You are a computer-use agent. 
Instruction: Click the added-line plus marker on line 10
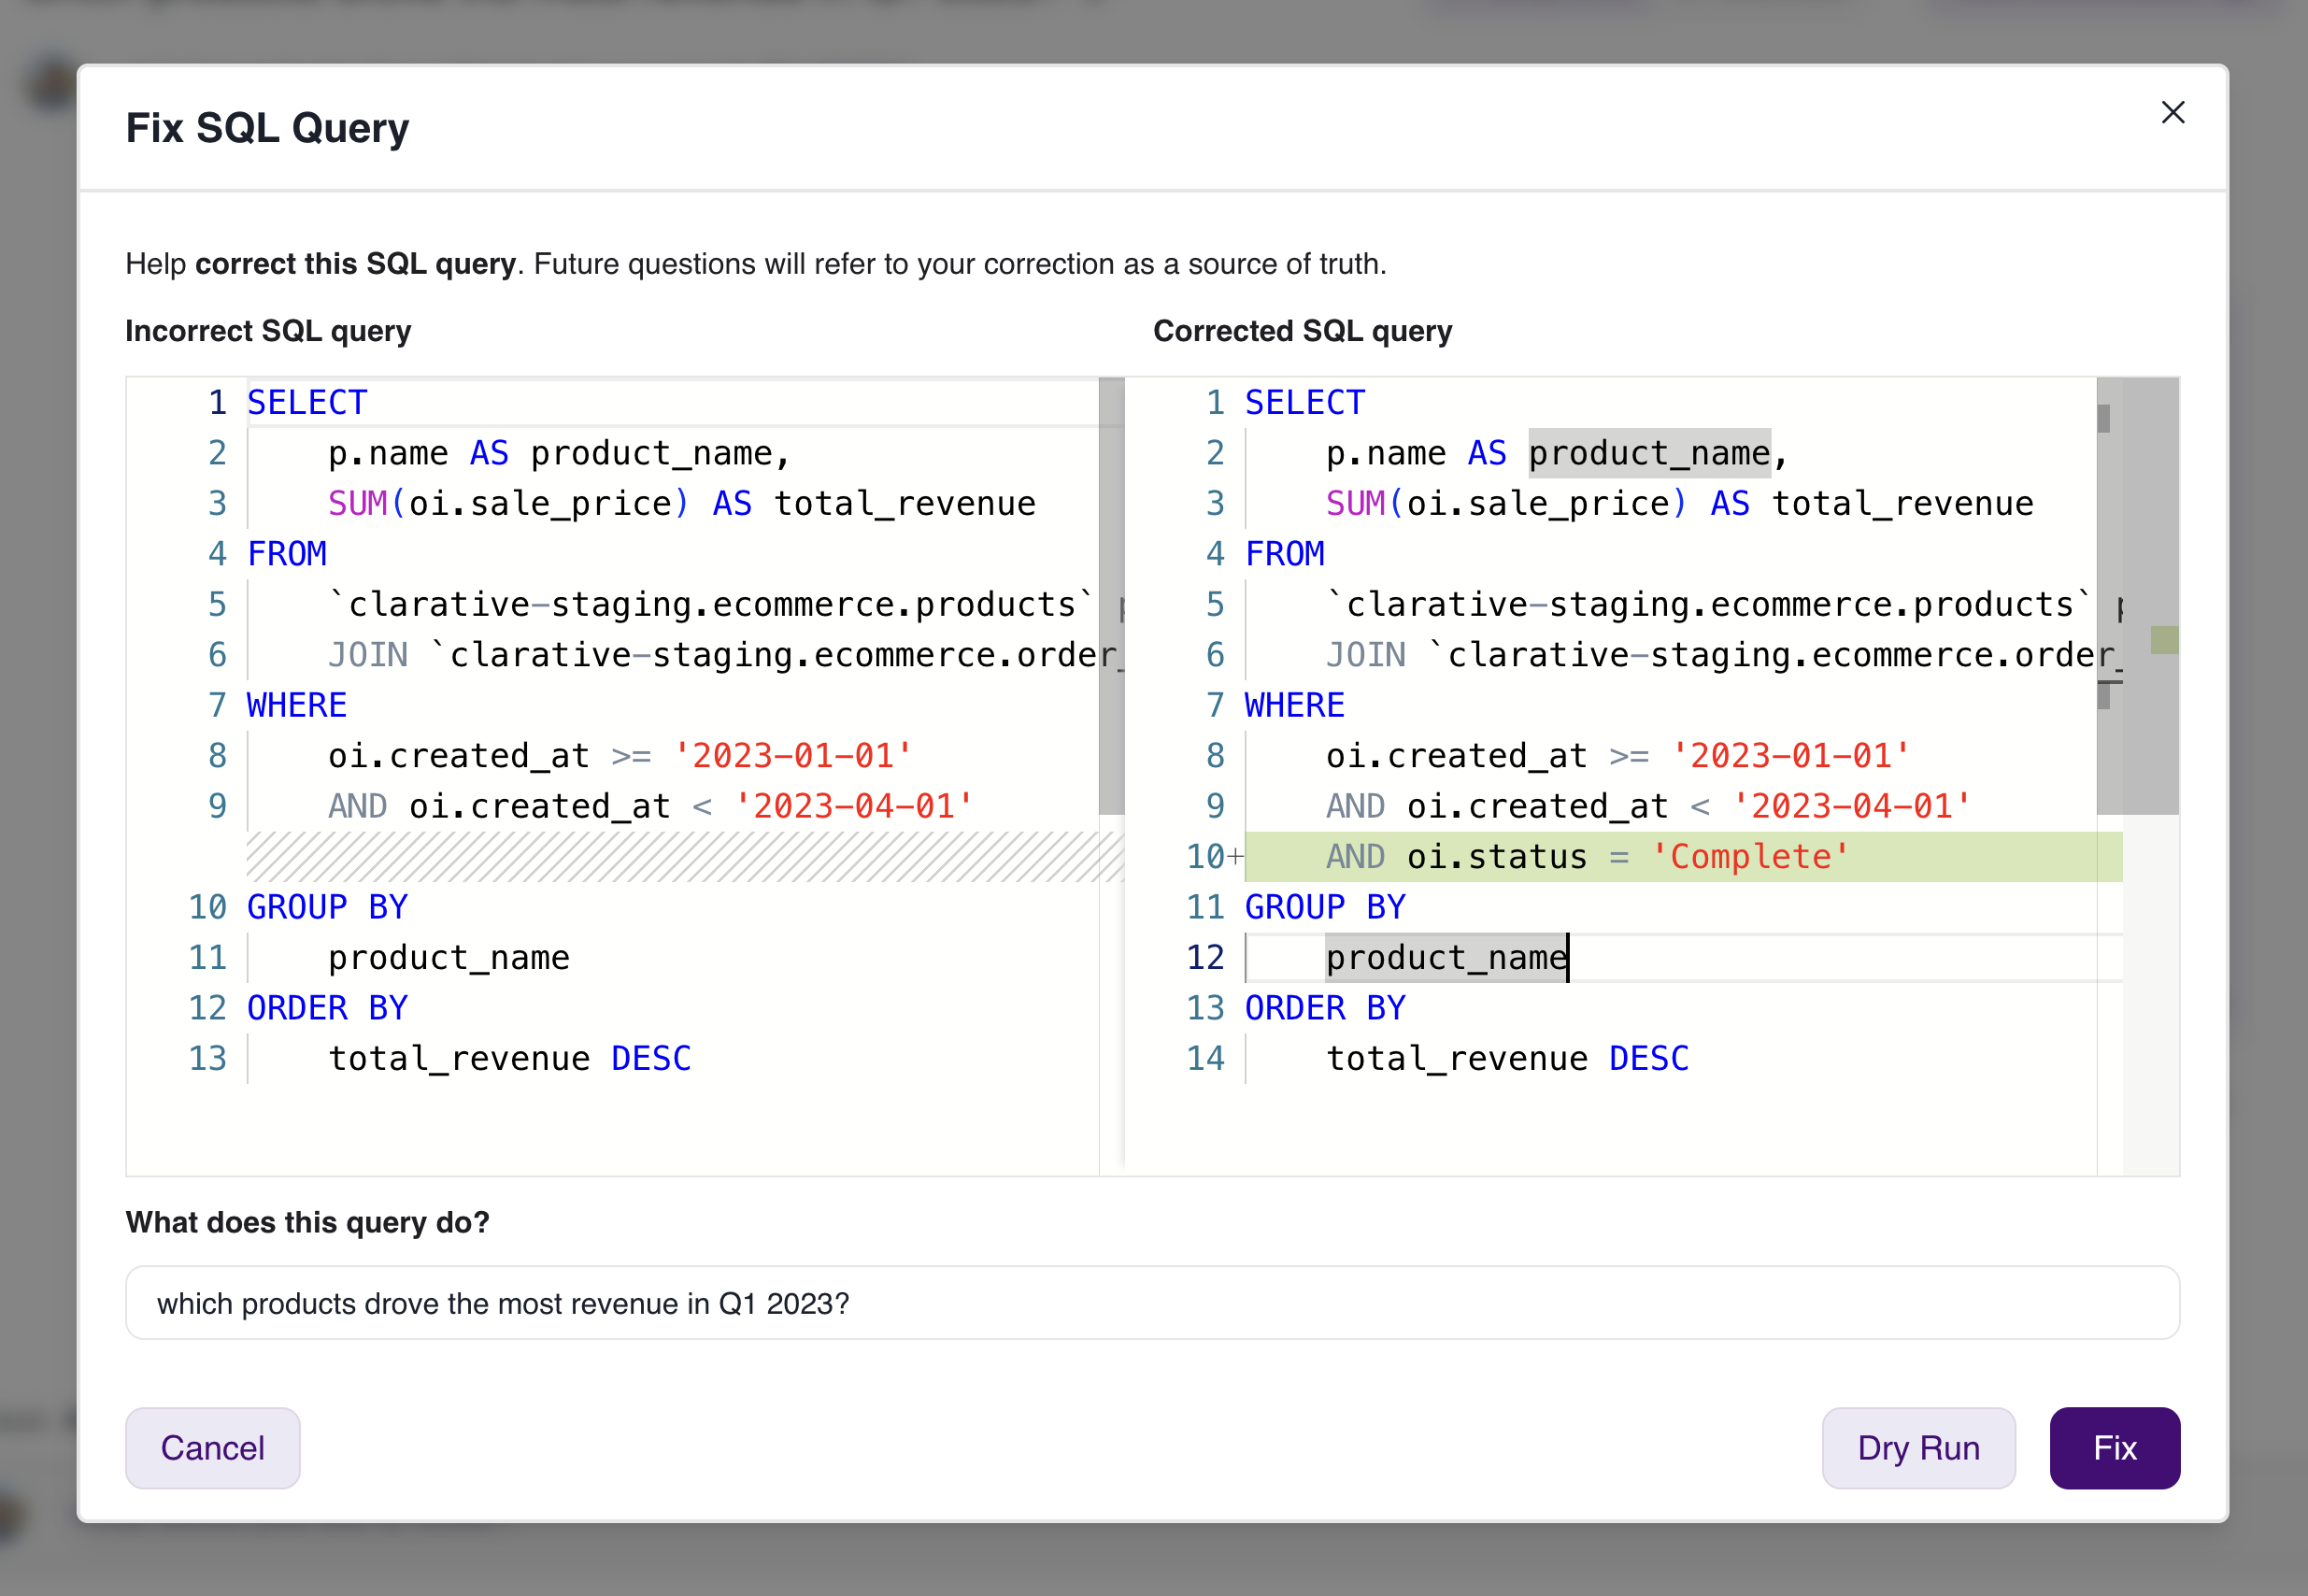point(1236,856)
